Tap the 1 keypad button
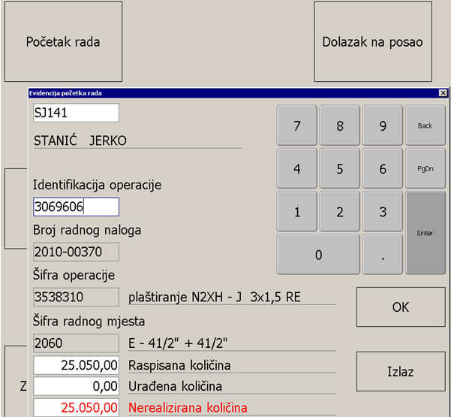 point(297,212)
